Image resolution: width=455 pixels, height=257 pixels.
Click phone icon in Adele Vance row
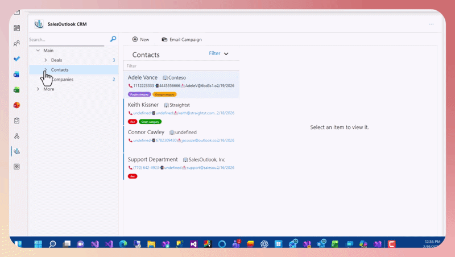pos(130,86)
